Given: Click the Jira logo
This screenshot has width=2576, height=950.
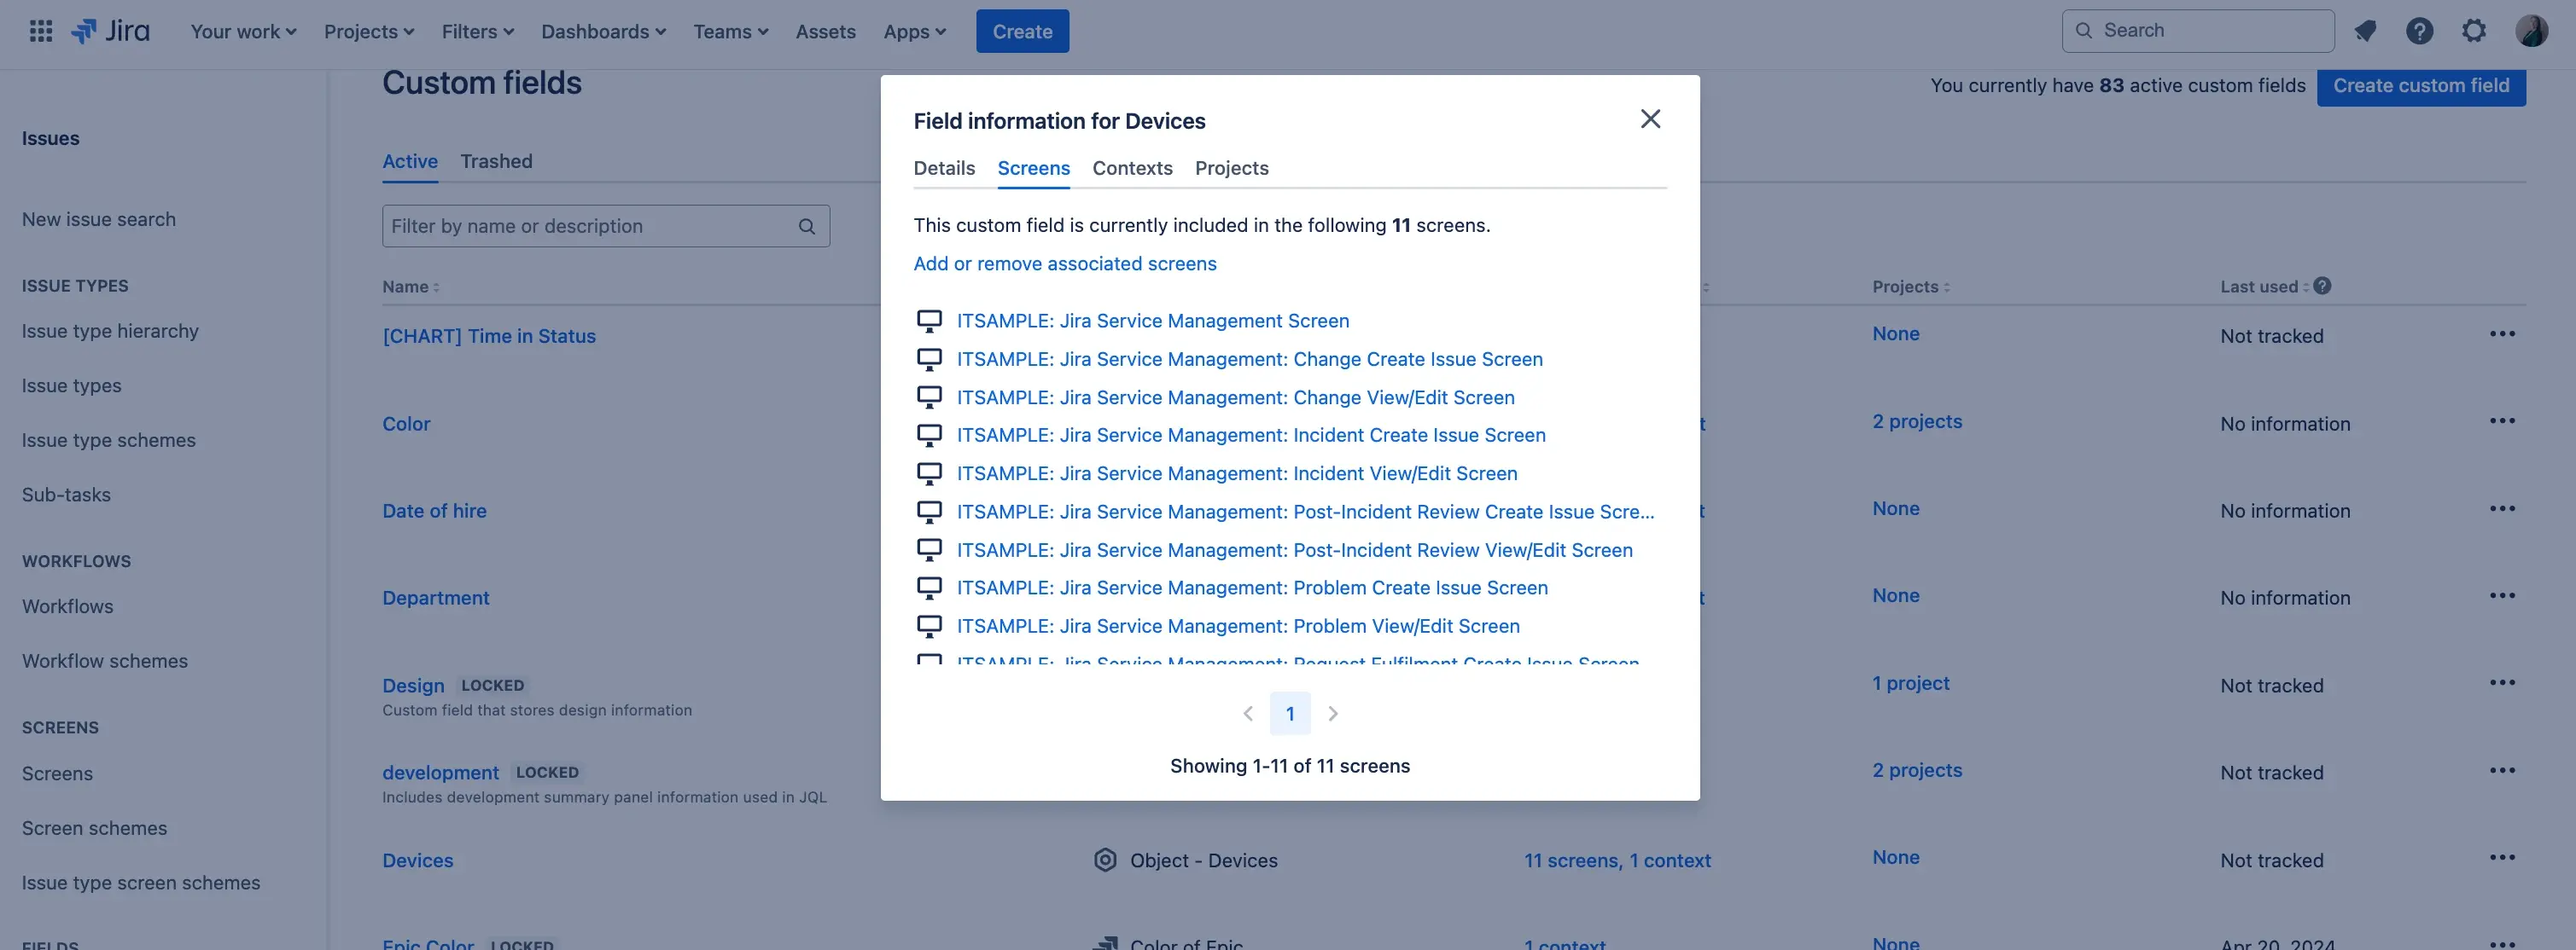Looking at the screenshot, I should pos(111,30).
